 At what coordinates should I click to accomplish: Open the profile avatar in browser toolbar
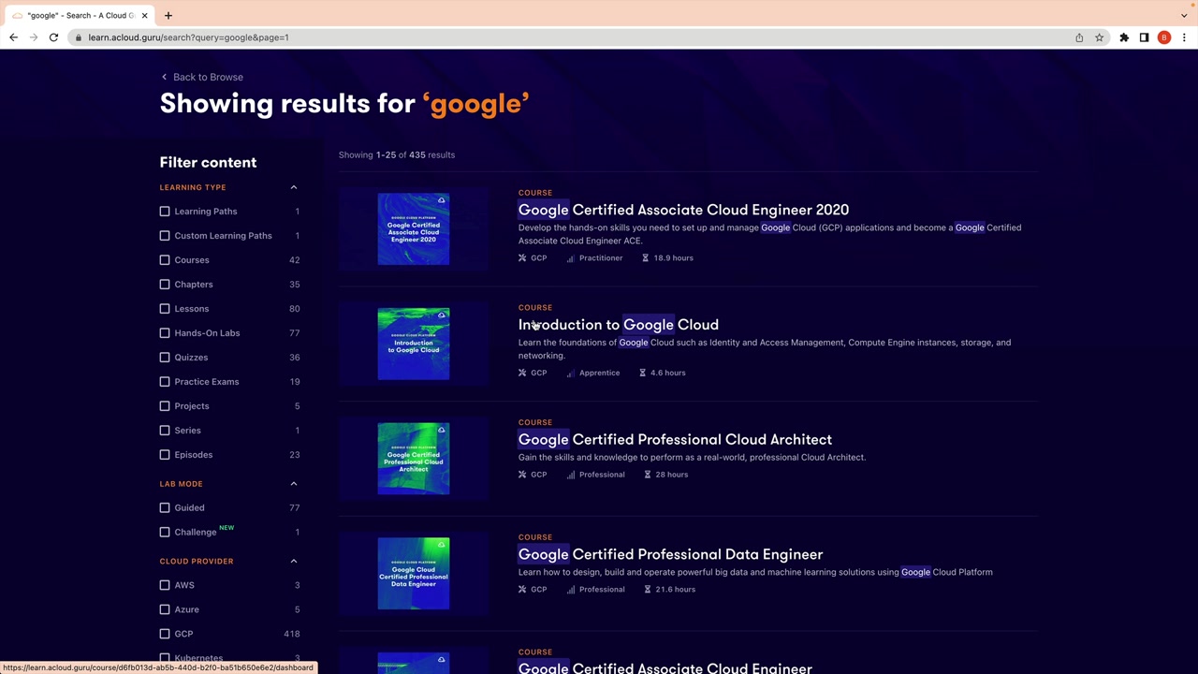1164,37
